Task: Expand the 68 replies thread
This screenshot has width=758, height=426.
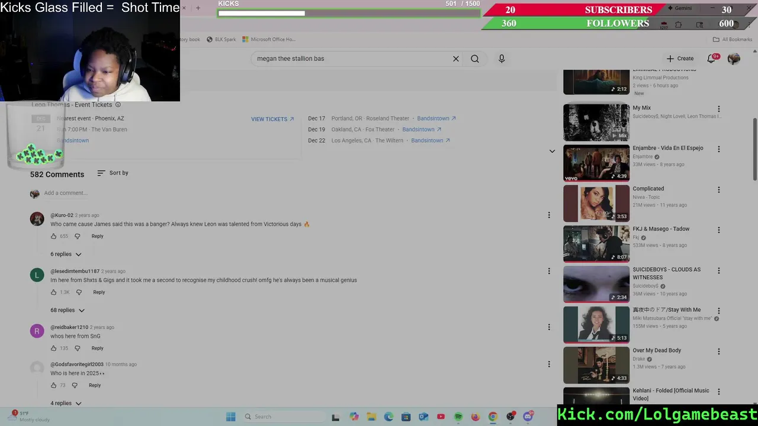Action: pos(68,310)
